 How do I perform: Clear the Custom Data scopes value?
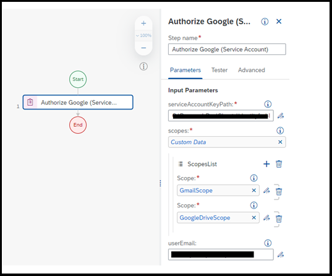coord(280,142)
